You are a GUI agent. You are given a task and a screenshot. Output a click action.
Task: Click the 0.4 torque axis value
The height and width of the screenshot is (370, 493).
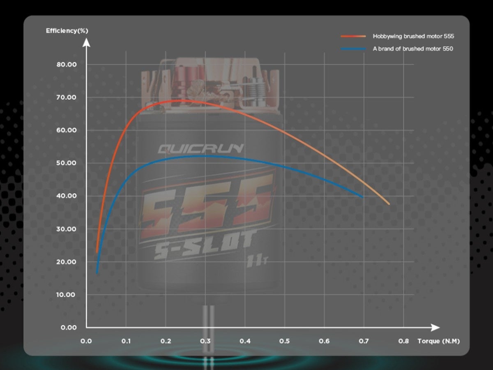pyautogui.click(x=245, y=341)
